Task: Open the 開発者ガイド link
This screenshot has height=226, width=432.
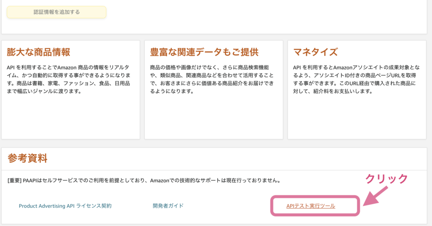Action: coord(168,206)
